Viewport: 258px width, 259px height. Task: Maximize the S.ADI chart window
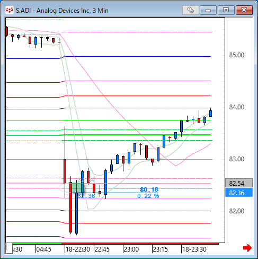click(x=226, y=10)
